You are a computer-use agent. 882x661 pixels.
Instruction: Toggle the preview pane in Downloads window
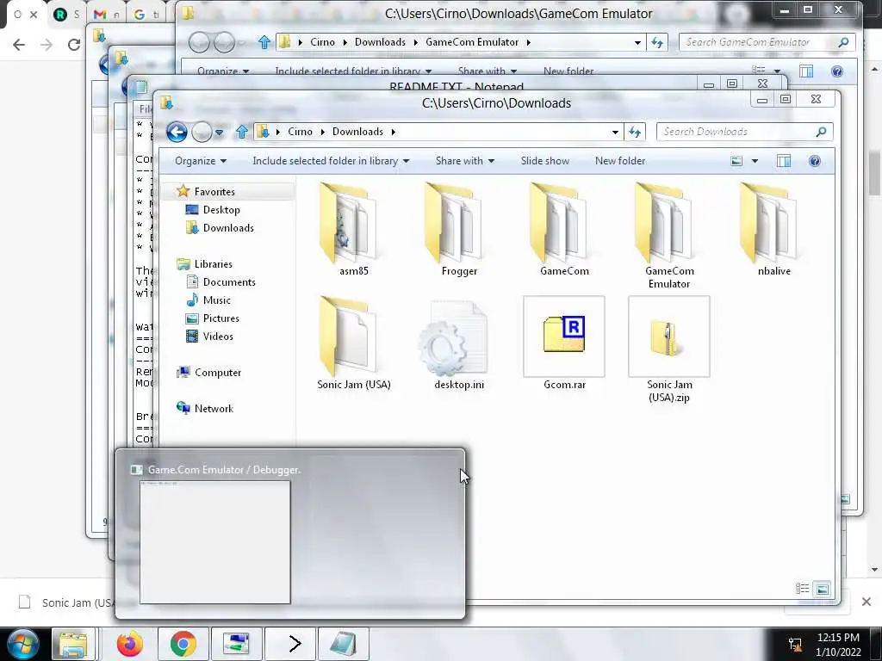click(x=784, y=161)
